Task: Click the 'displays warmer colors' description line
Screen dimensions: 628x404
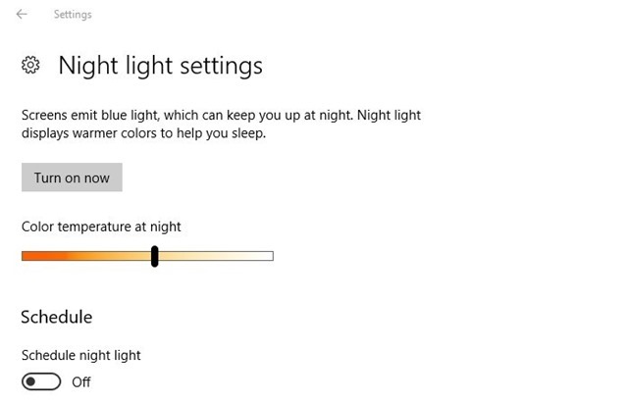Action: [143, 132]
